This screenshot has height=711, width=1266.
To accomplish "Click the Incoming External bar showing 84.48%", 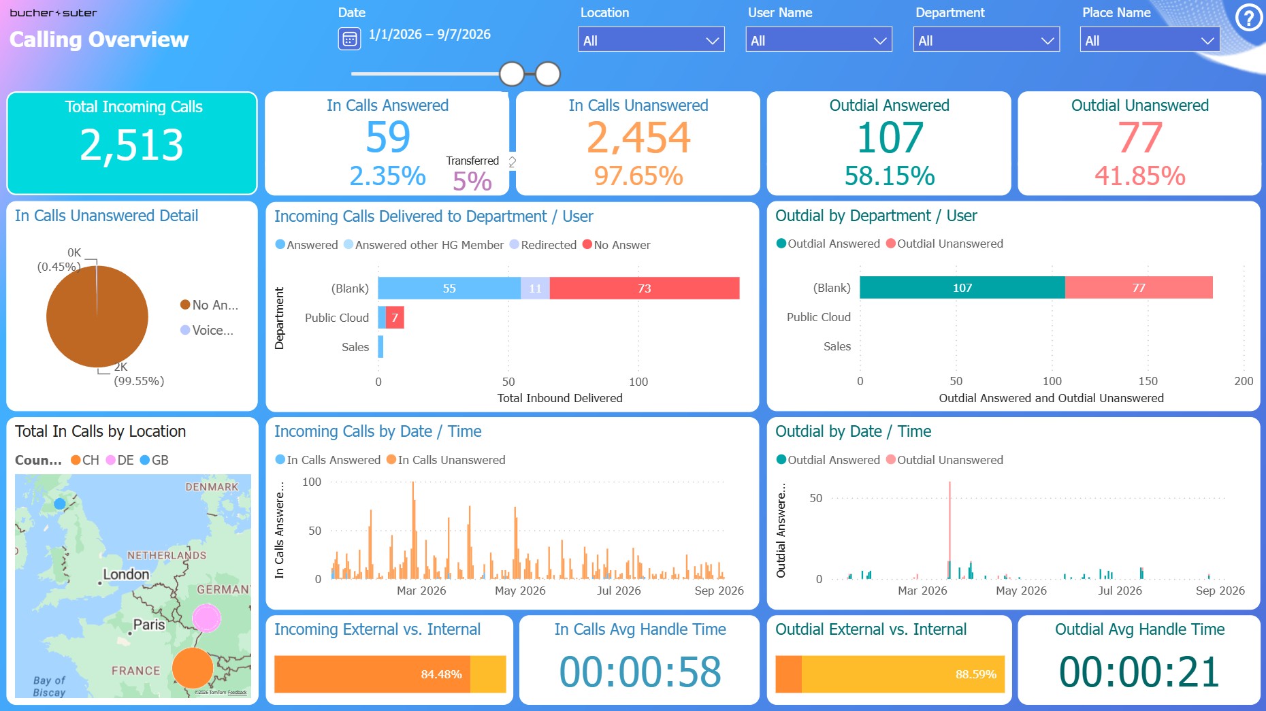I will click(x=372, y=674).
